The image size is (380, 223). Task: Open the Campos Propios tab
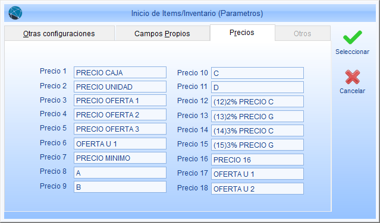pos(162,33)
